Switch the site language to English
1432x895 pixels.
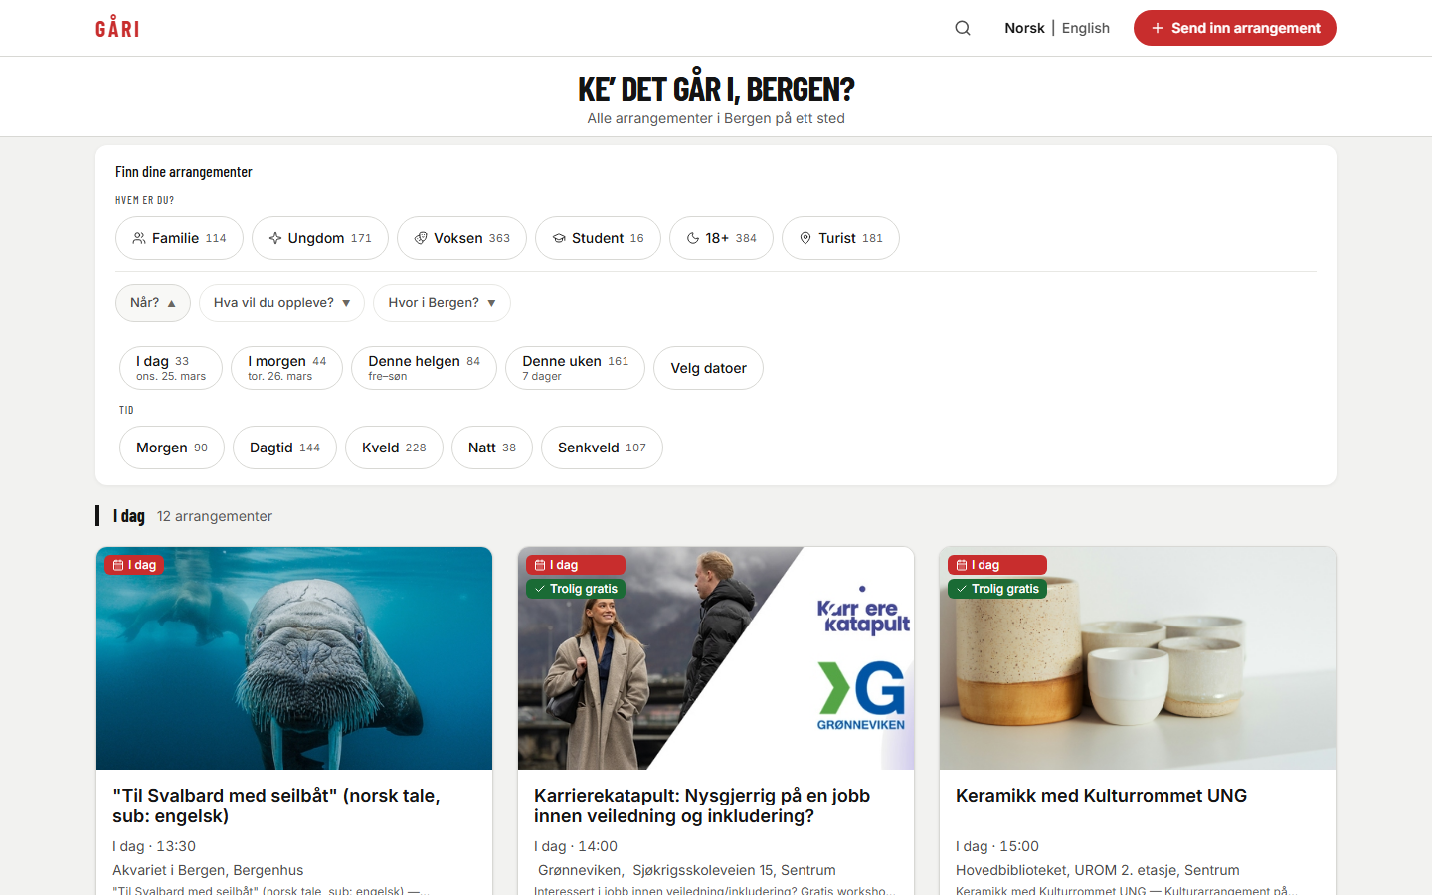pos(1085,27)
